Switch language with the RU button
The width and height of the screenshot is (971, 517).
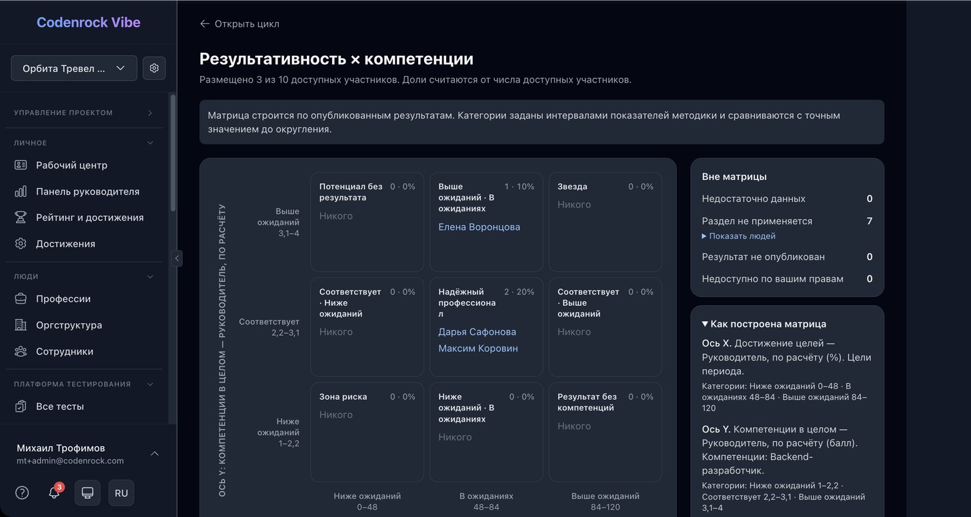pos(121,493)
